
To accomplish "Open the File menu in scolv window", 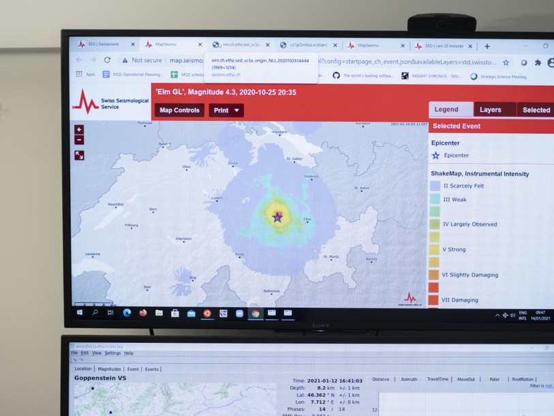I will pos(74,353).
